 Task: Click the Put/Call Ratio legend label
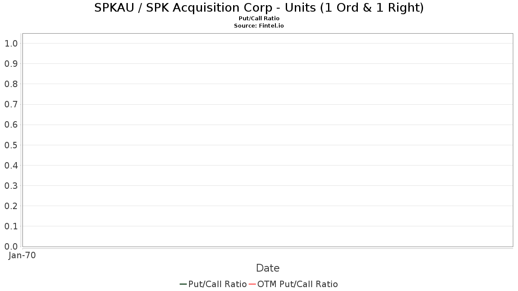click(218, 284)
